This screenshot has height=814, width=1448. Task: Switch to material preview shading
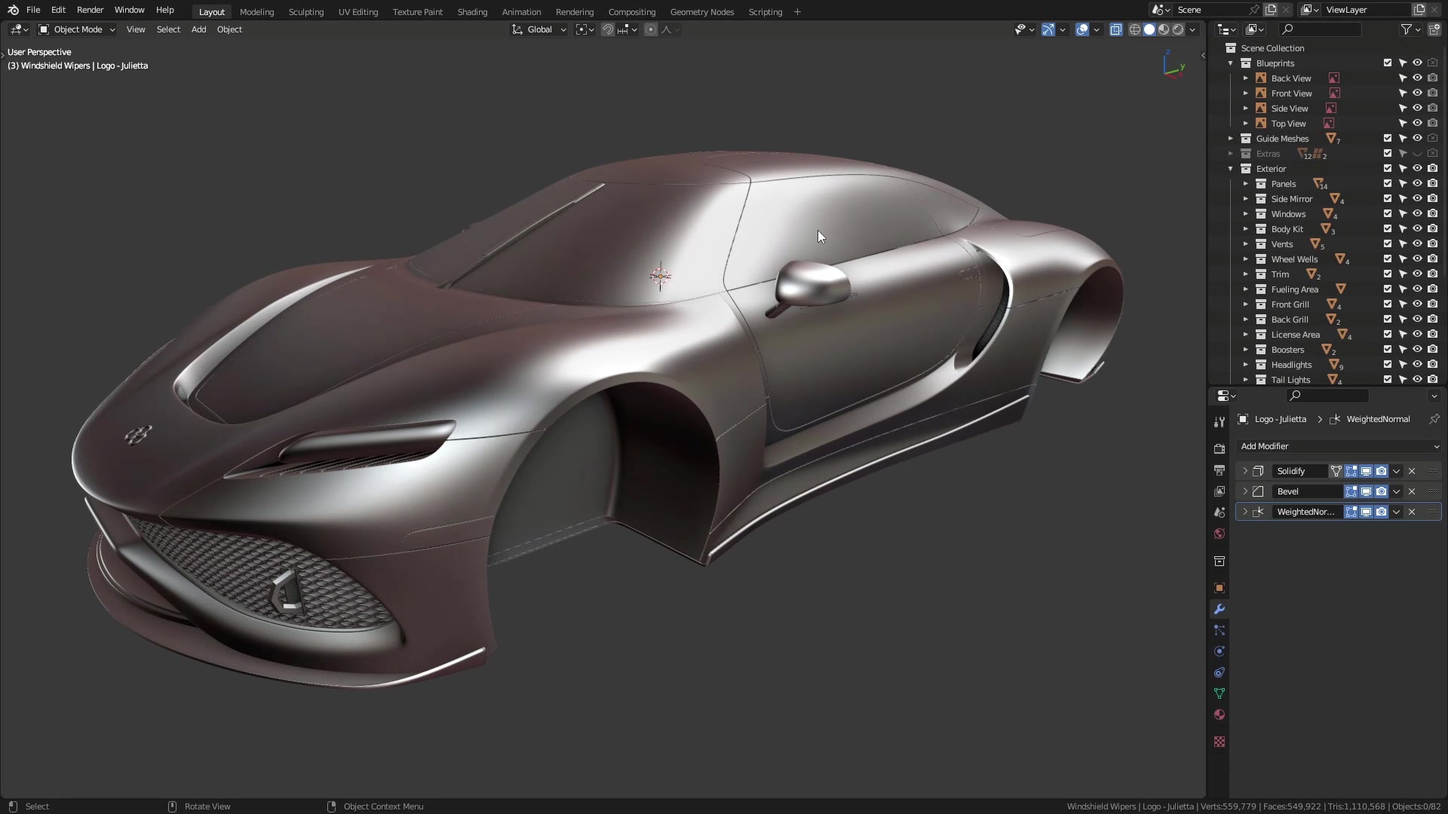(x=1164, y=29)
